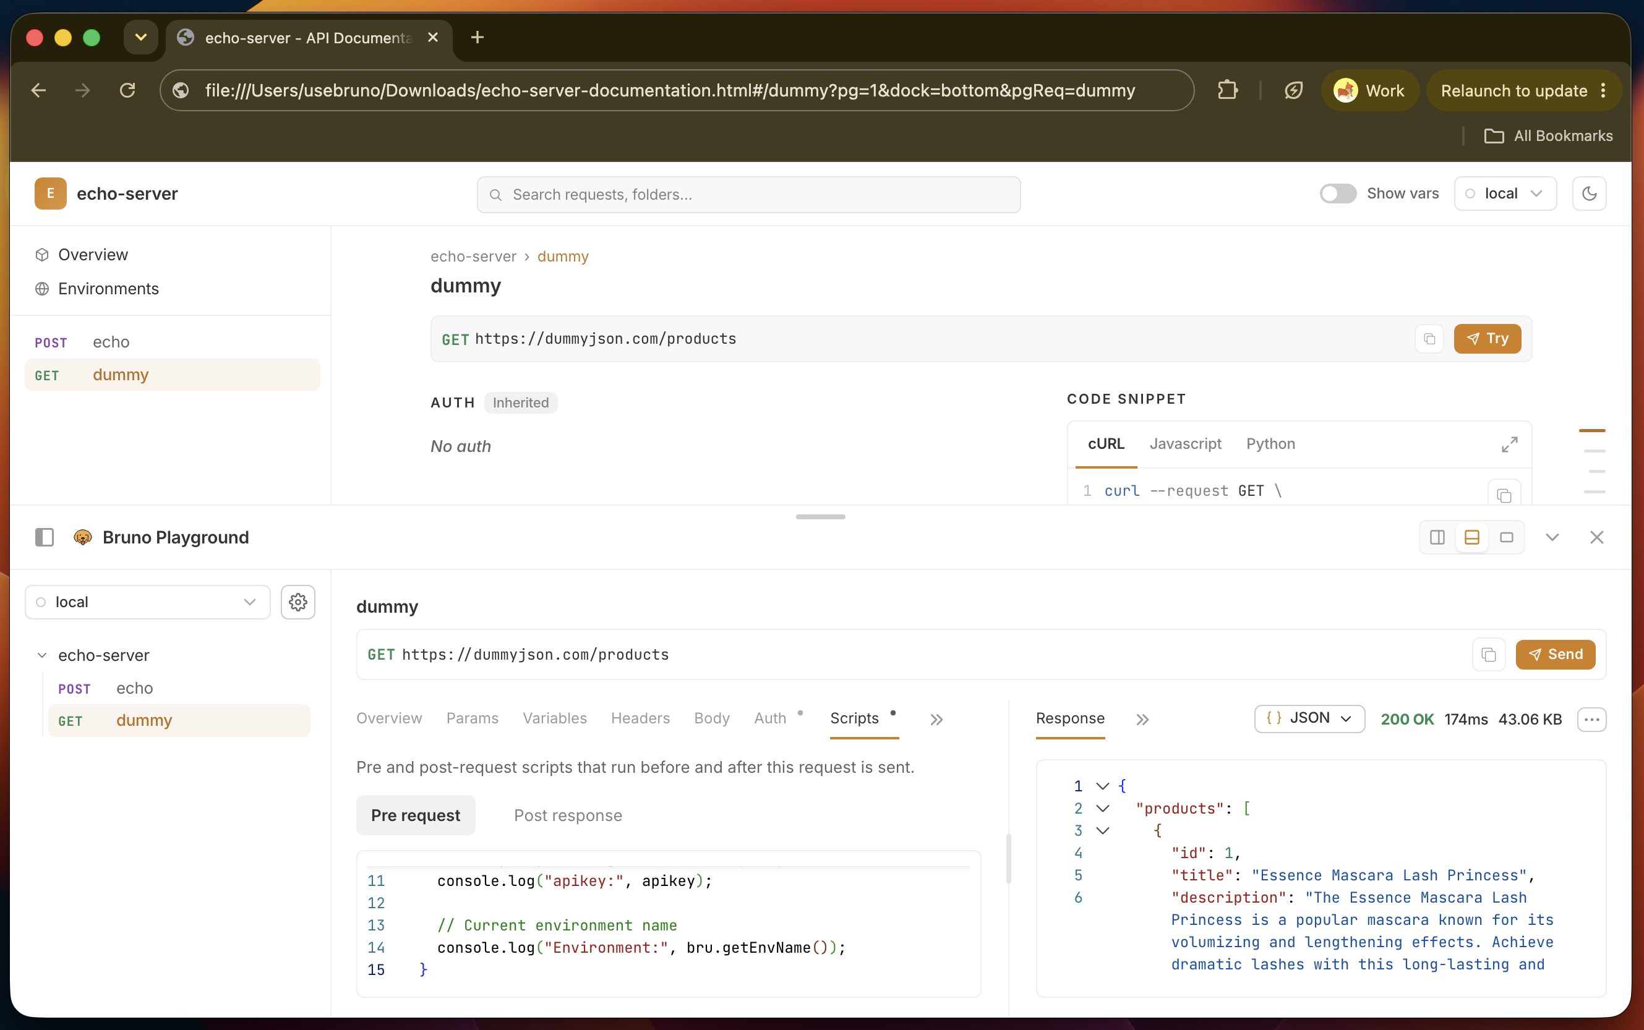Click the Bruno dog logo
The image size is (1644, 1030).
click(82, 537)
